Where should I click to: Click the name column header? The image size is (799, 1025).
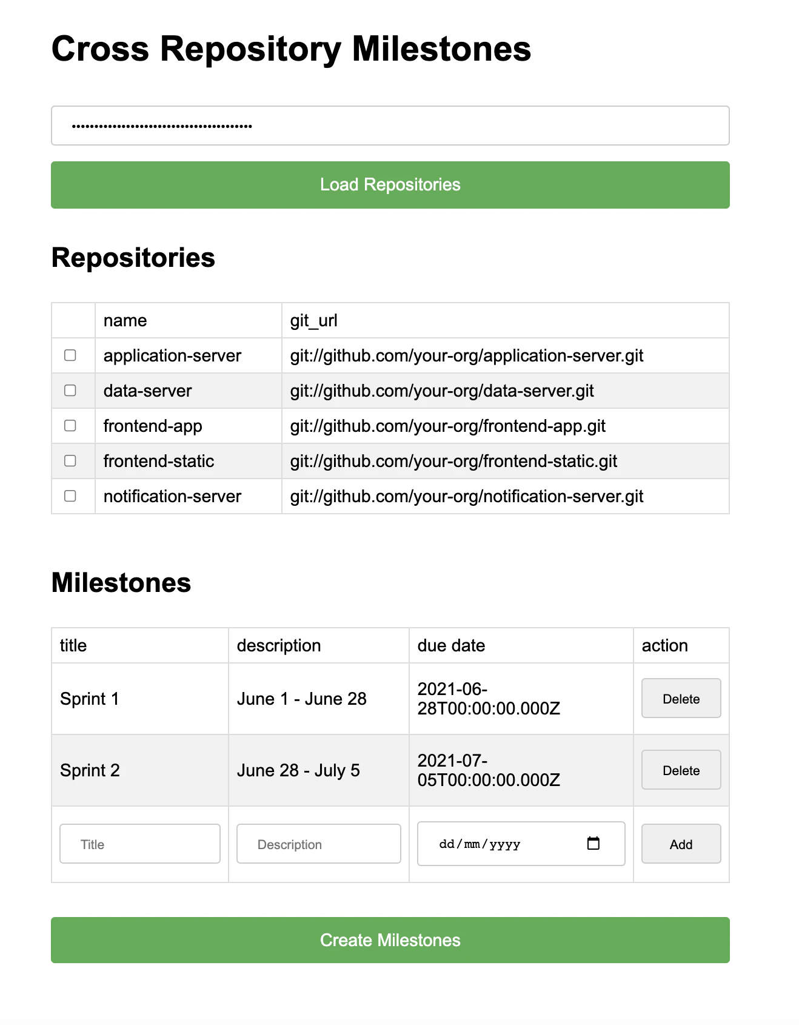pos(189,320)
